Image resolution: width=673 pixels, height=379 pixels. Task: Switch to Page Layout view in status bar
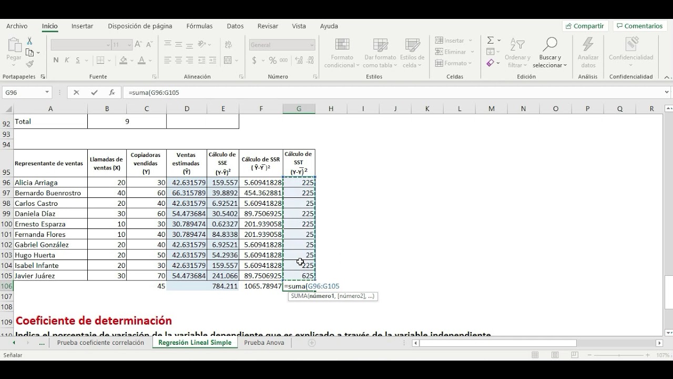pyautogui.click(x=554, y=355)
